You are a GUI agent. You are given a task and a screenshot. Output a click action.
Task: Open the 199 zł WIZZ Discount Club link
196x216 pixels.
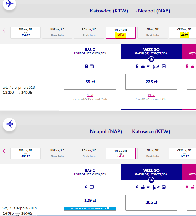(151, 95)
